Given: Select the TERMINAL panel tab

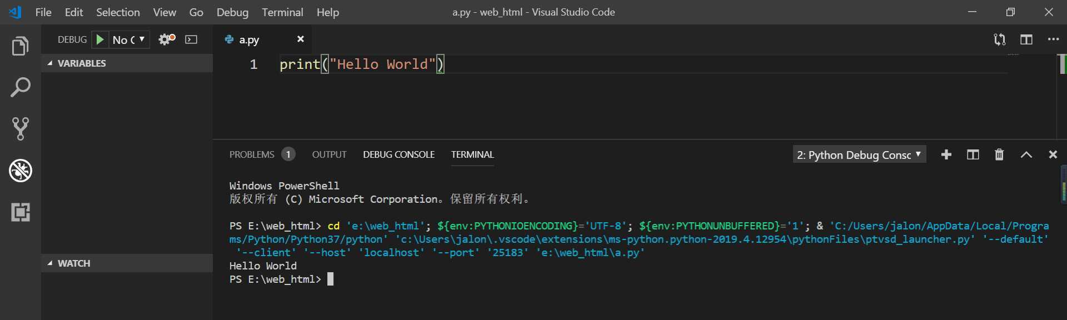Looking at the screenshot, I should [x=472, y=154].
